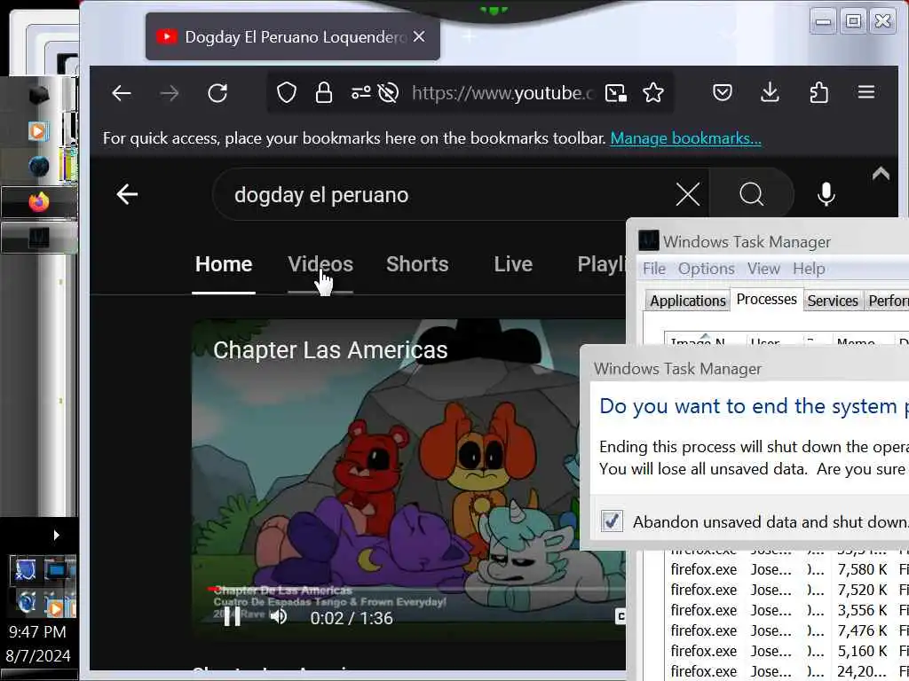Open the extensions puzzle icon
The width and height of the screenshot is (909, 681).
(x=818, y=92)
